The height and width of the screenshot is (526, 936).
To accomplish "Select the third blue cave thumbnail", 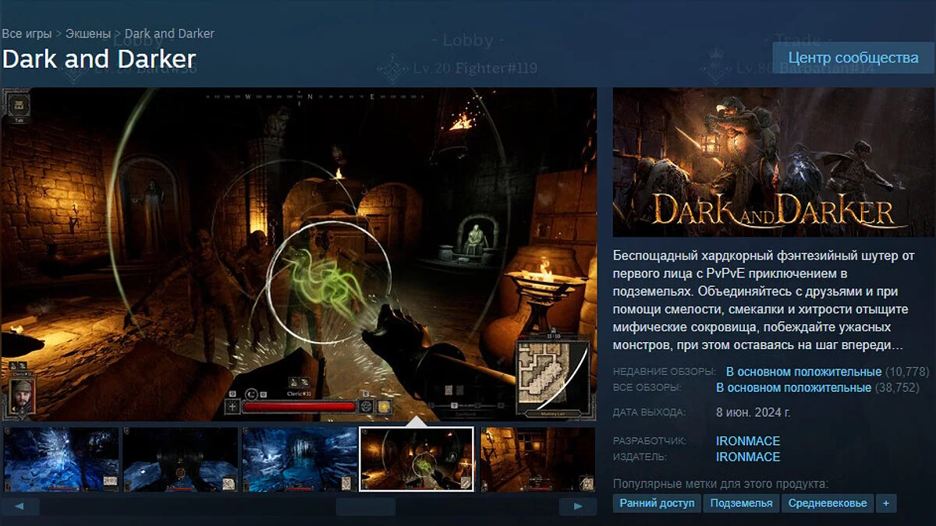I will pos(300,459).
